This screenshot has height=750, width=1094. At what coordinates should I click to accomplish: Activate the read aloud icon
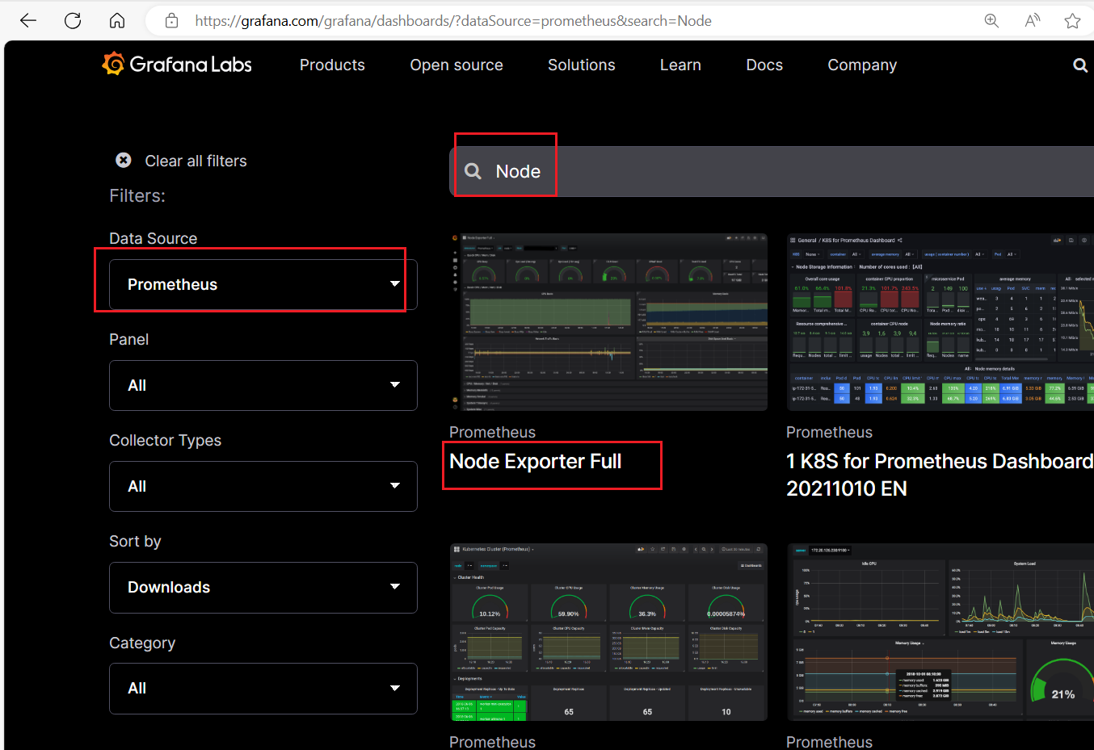(x=1032, y=21)
